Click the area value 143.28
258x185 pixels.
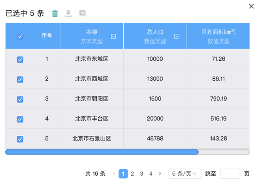pyautogui.click(x=218, y=139)
